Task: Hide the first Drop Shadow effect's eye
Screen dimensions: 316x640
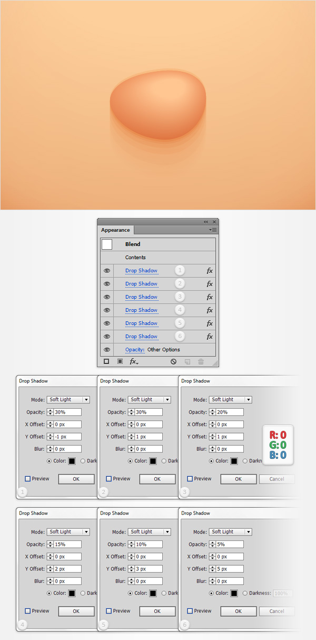Action: click(x=107, y=271)
